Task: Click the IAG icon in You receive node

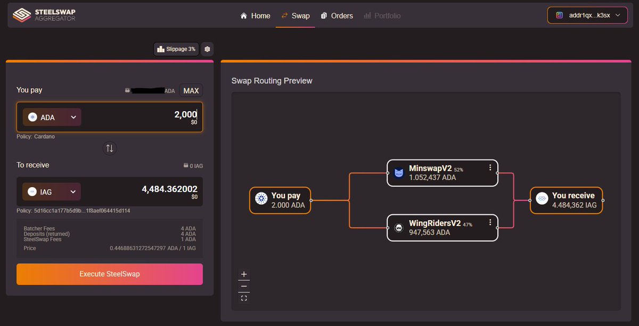Action: 542,199
